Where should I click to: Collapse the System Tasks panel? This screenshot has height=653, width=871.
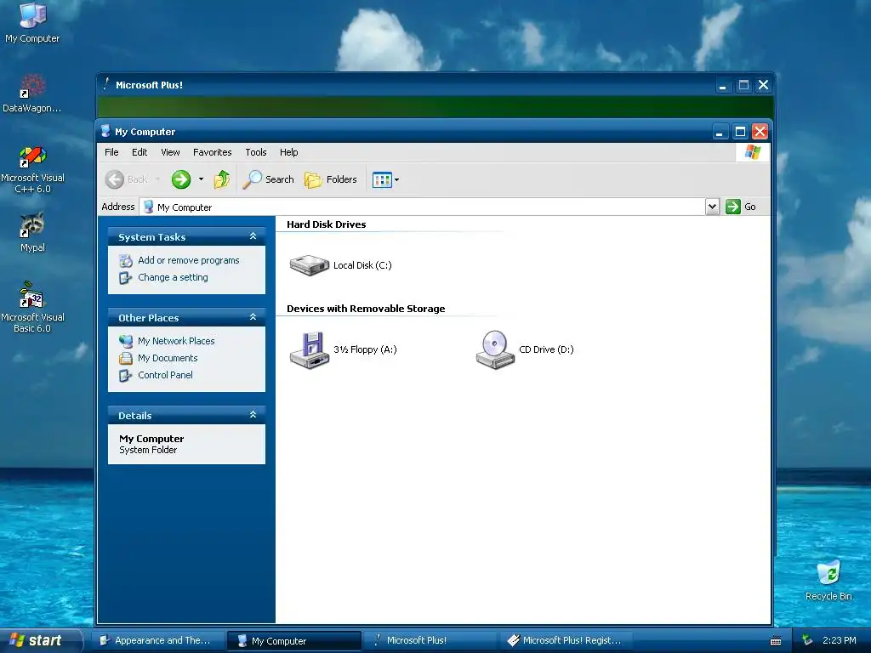253,236
